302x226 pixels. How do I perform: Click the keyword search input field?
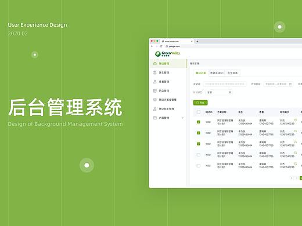(x=225, y=84)
